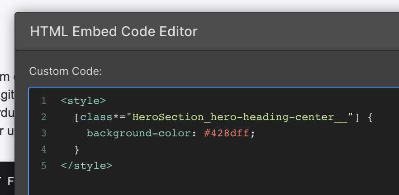Viewport: 399px width, 195px height.
Task: Click the Custom Code label
Action: point(66,71)
